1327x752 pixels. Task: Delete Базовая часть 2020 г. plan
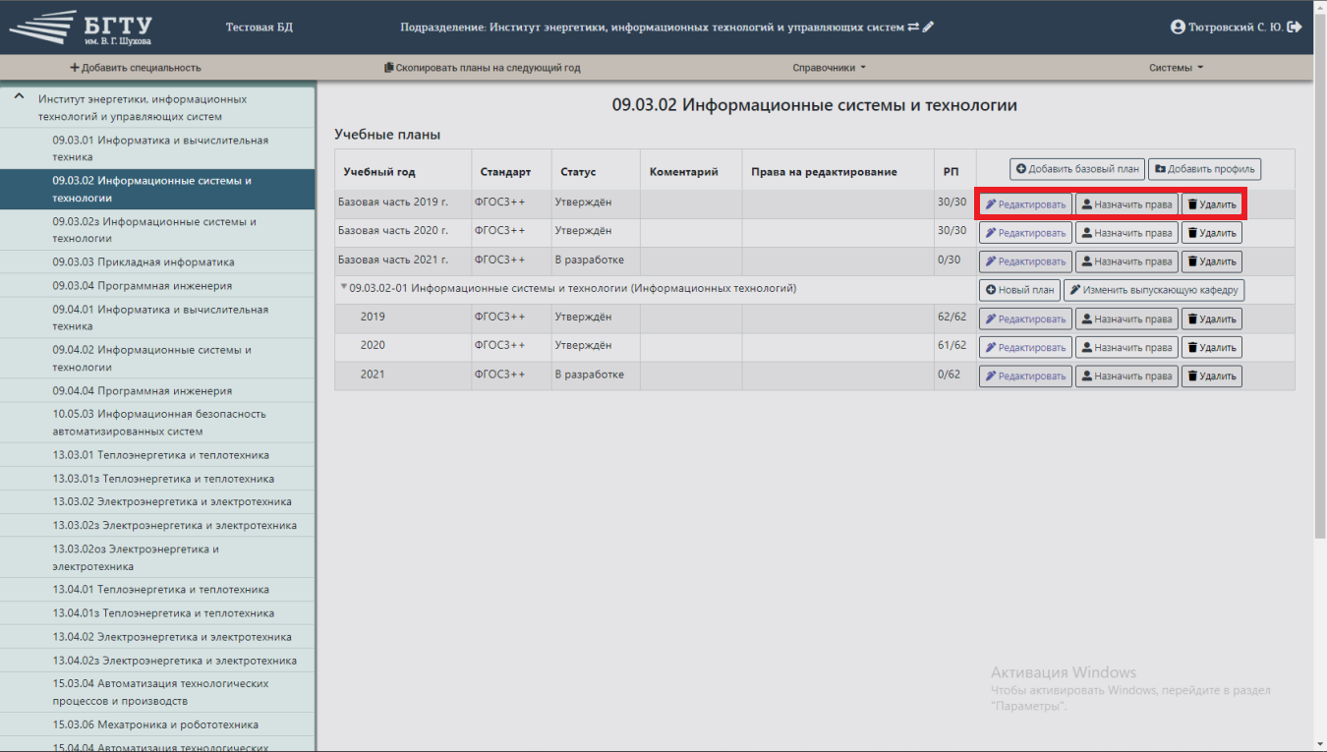(x=1211, y=233)
